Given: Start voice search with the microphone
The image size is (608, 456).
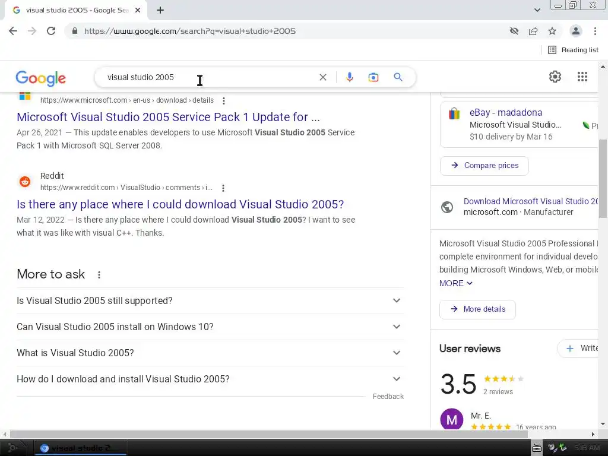Looking at the screenshot, I should click(349, 77).
